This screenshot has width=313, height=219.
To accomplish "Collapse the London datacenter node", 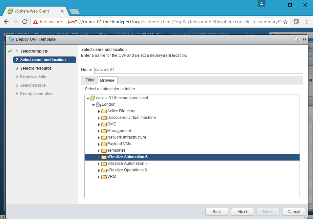I will pos(93,105).
